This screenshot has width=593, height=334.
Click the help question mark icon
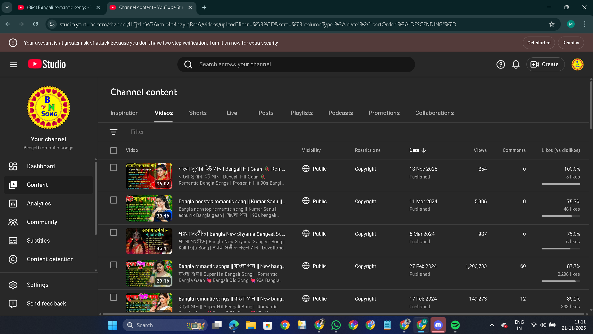tap(500, 64)
